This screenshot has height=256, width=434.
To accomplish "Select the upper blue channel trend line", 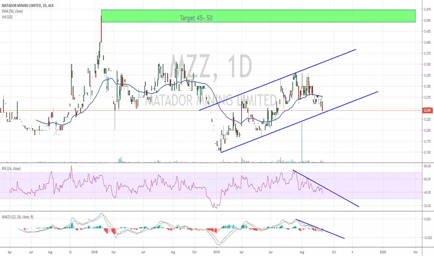I will (x=278, y=80).
